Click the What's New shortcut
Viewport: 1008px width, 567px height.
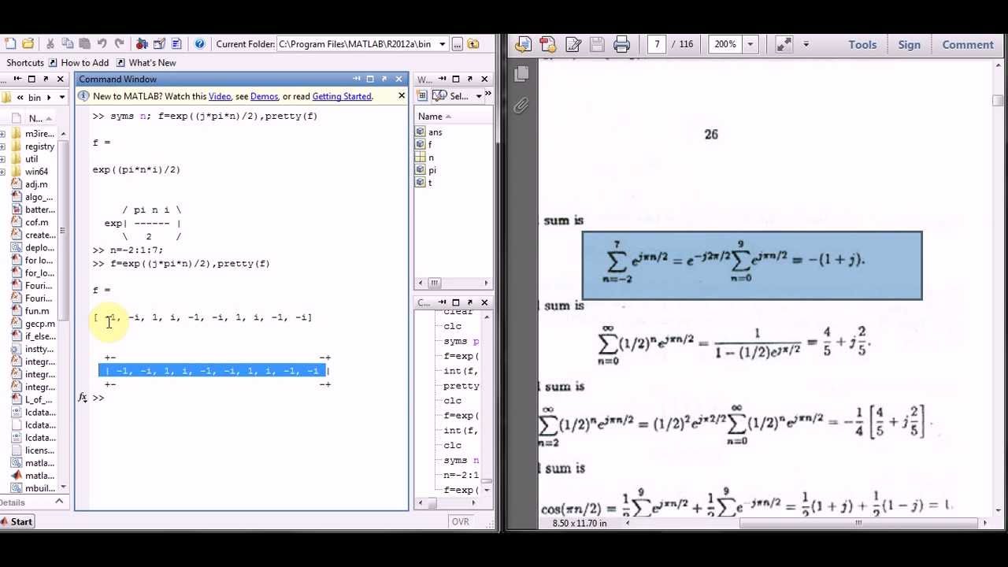146,63
